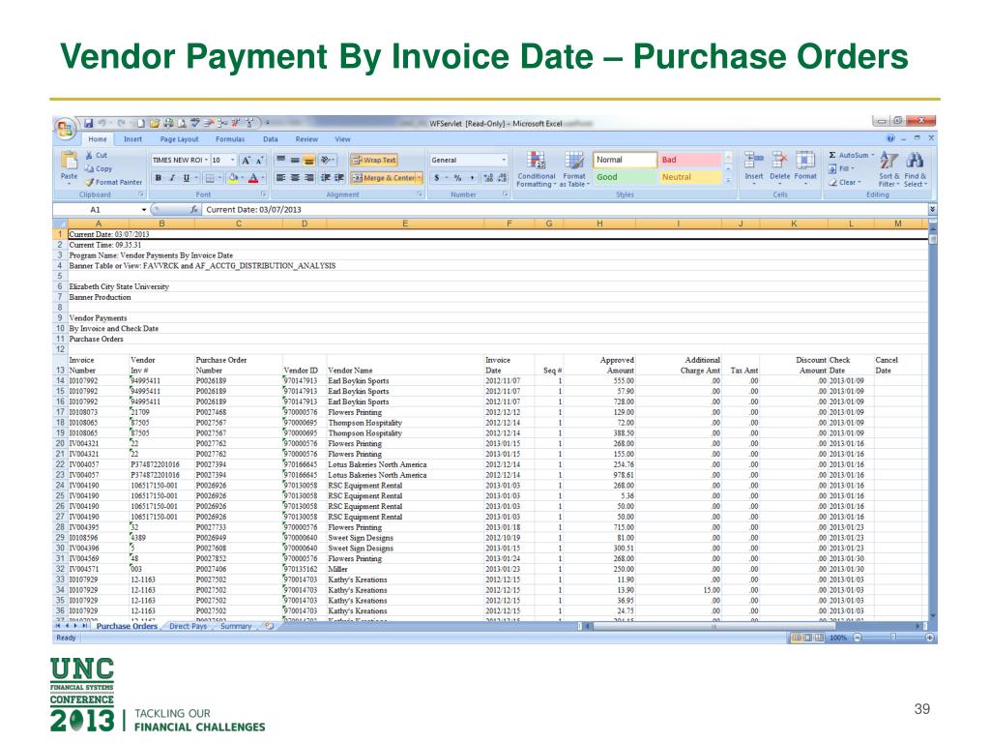Expand the Name Box dropdown arrow

click(144, 210)
